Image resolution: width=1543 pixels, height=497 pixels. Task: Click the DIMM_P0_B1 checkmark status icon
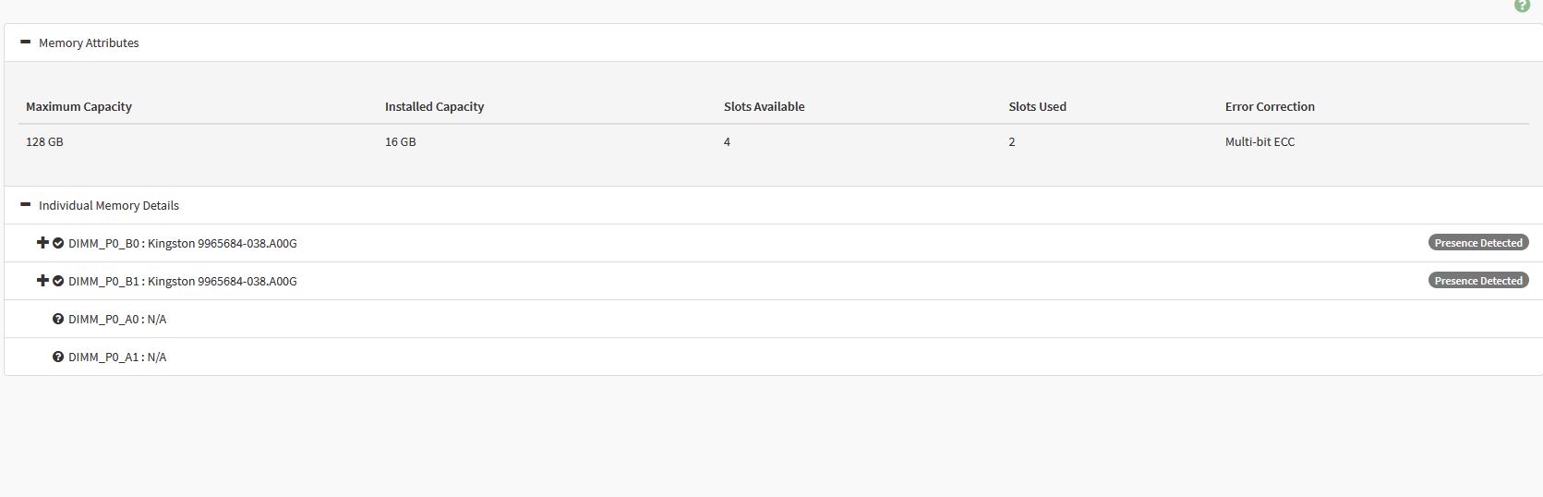point(58,281)
